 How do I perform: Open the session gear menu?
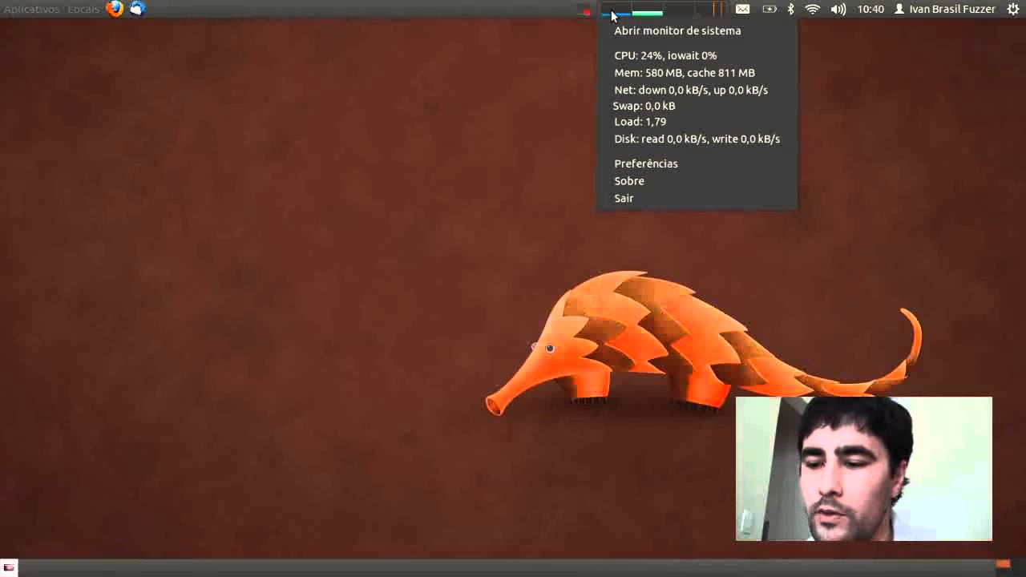click(1012, 9)
